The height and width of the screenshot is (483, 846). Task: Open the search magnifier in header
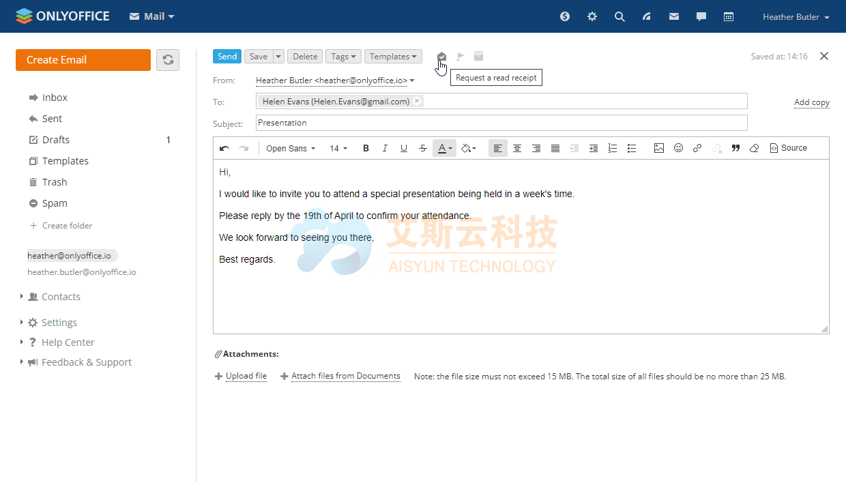point(619,16)
